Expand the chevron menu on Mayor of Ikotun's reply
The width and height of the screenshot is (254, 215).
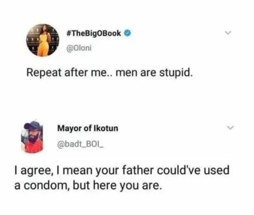pyautogui.click(x=231, y=128)
